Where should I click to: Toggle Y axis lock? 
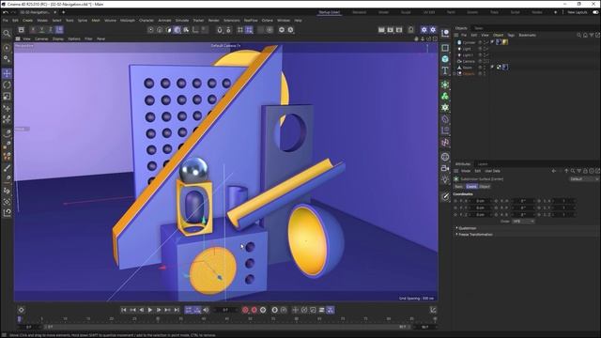(x=41, y=29)
